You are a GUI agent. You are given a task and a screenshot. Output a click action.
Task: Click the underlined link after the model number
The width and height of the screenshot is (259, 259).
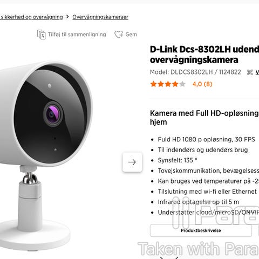[x=257, y=72]
